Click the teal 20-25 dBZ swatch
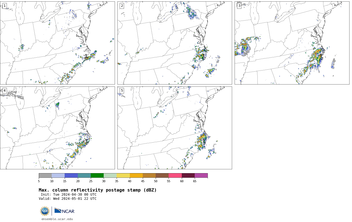Viewport: 352px width, 222px height. 84,176
